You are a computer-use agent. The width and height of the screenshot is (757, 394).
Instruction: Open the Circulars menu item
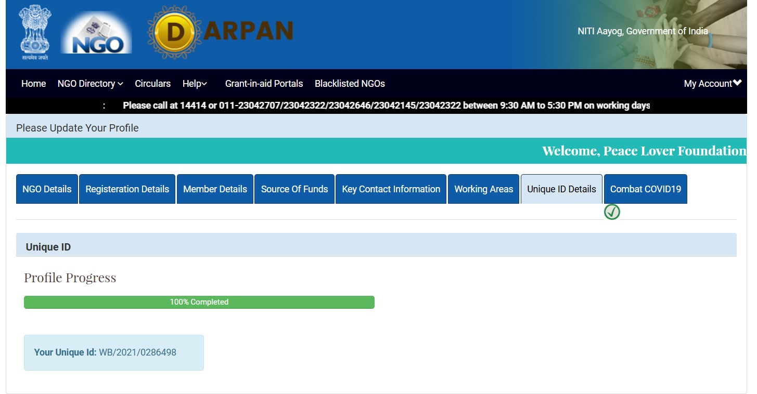152,84
